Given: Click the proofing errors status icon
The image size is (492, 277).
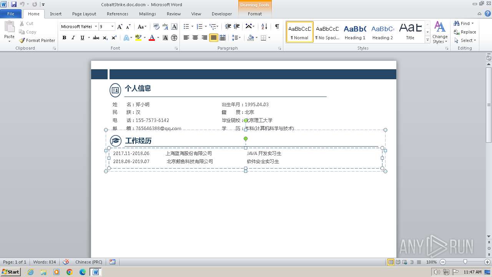Looking at the screenshot, I should click(66, 262).
